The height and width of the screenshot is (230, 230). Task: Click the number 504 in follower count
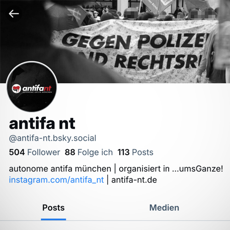point(17,152)
